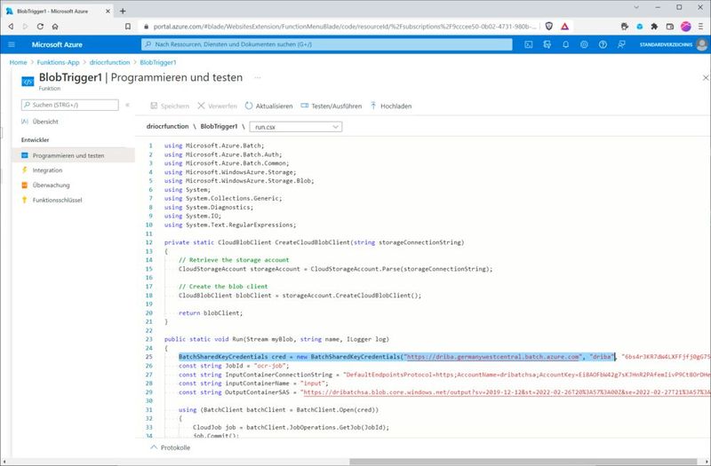
Task: Go to BlobTrigger1 breadcrumb
Action: tap(158, 62)
